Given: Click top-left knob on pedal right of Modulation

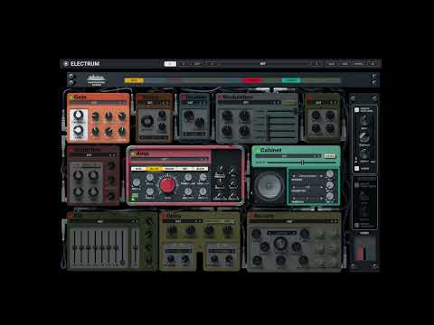Looking at the screenshot, I should (316, 115).
